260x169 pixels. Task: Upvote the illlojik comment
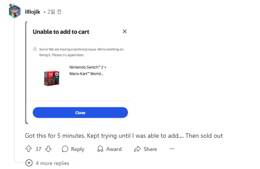pyautogui.click(x=29, y=149)
